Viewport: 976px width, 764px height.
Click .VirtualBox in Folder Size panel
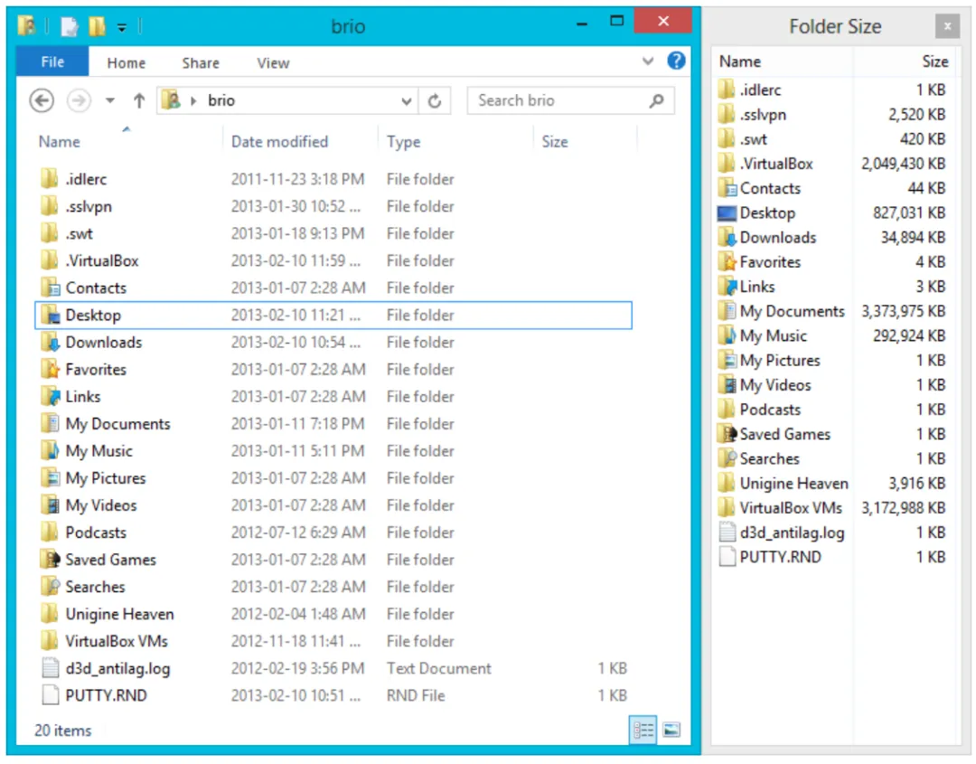pos(776,164)
